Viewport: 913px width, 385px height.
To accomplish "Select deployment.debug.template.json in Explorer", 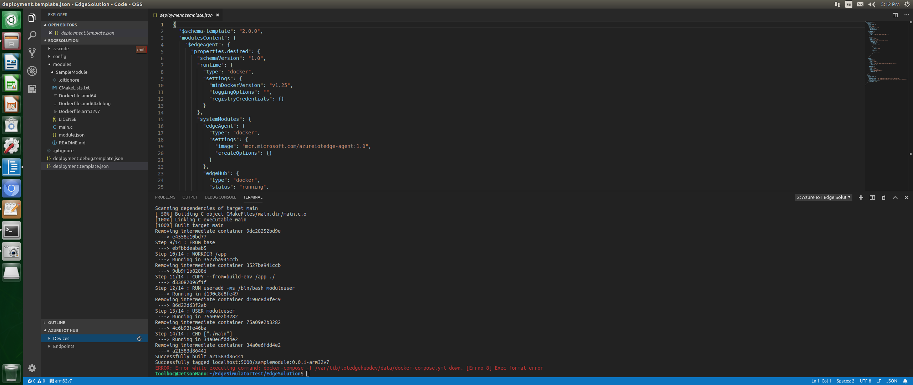I will click(x=87, y=158).
